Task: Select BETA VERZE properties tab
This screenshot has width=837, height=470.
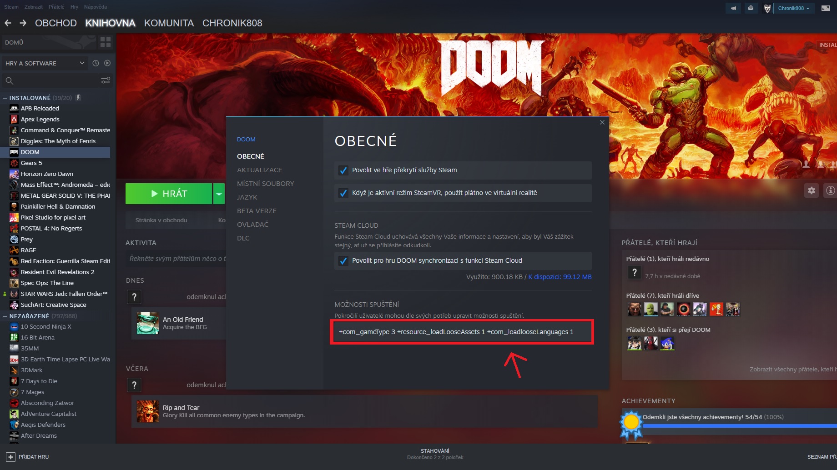Action: [x=257, y=211]
